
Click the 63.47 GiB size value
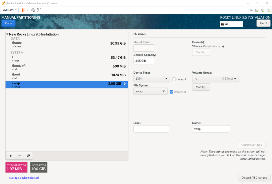118,57
